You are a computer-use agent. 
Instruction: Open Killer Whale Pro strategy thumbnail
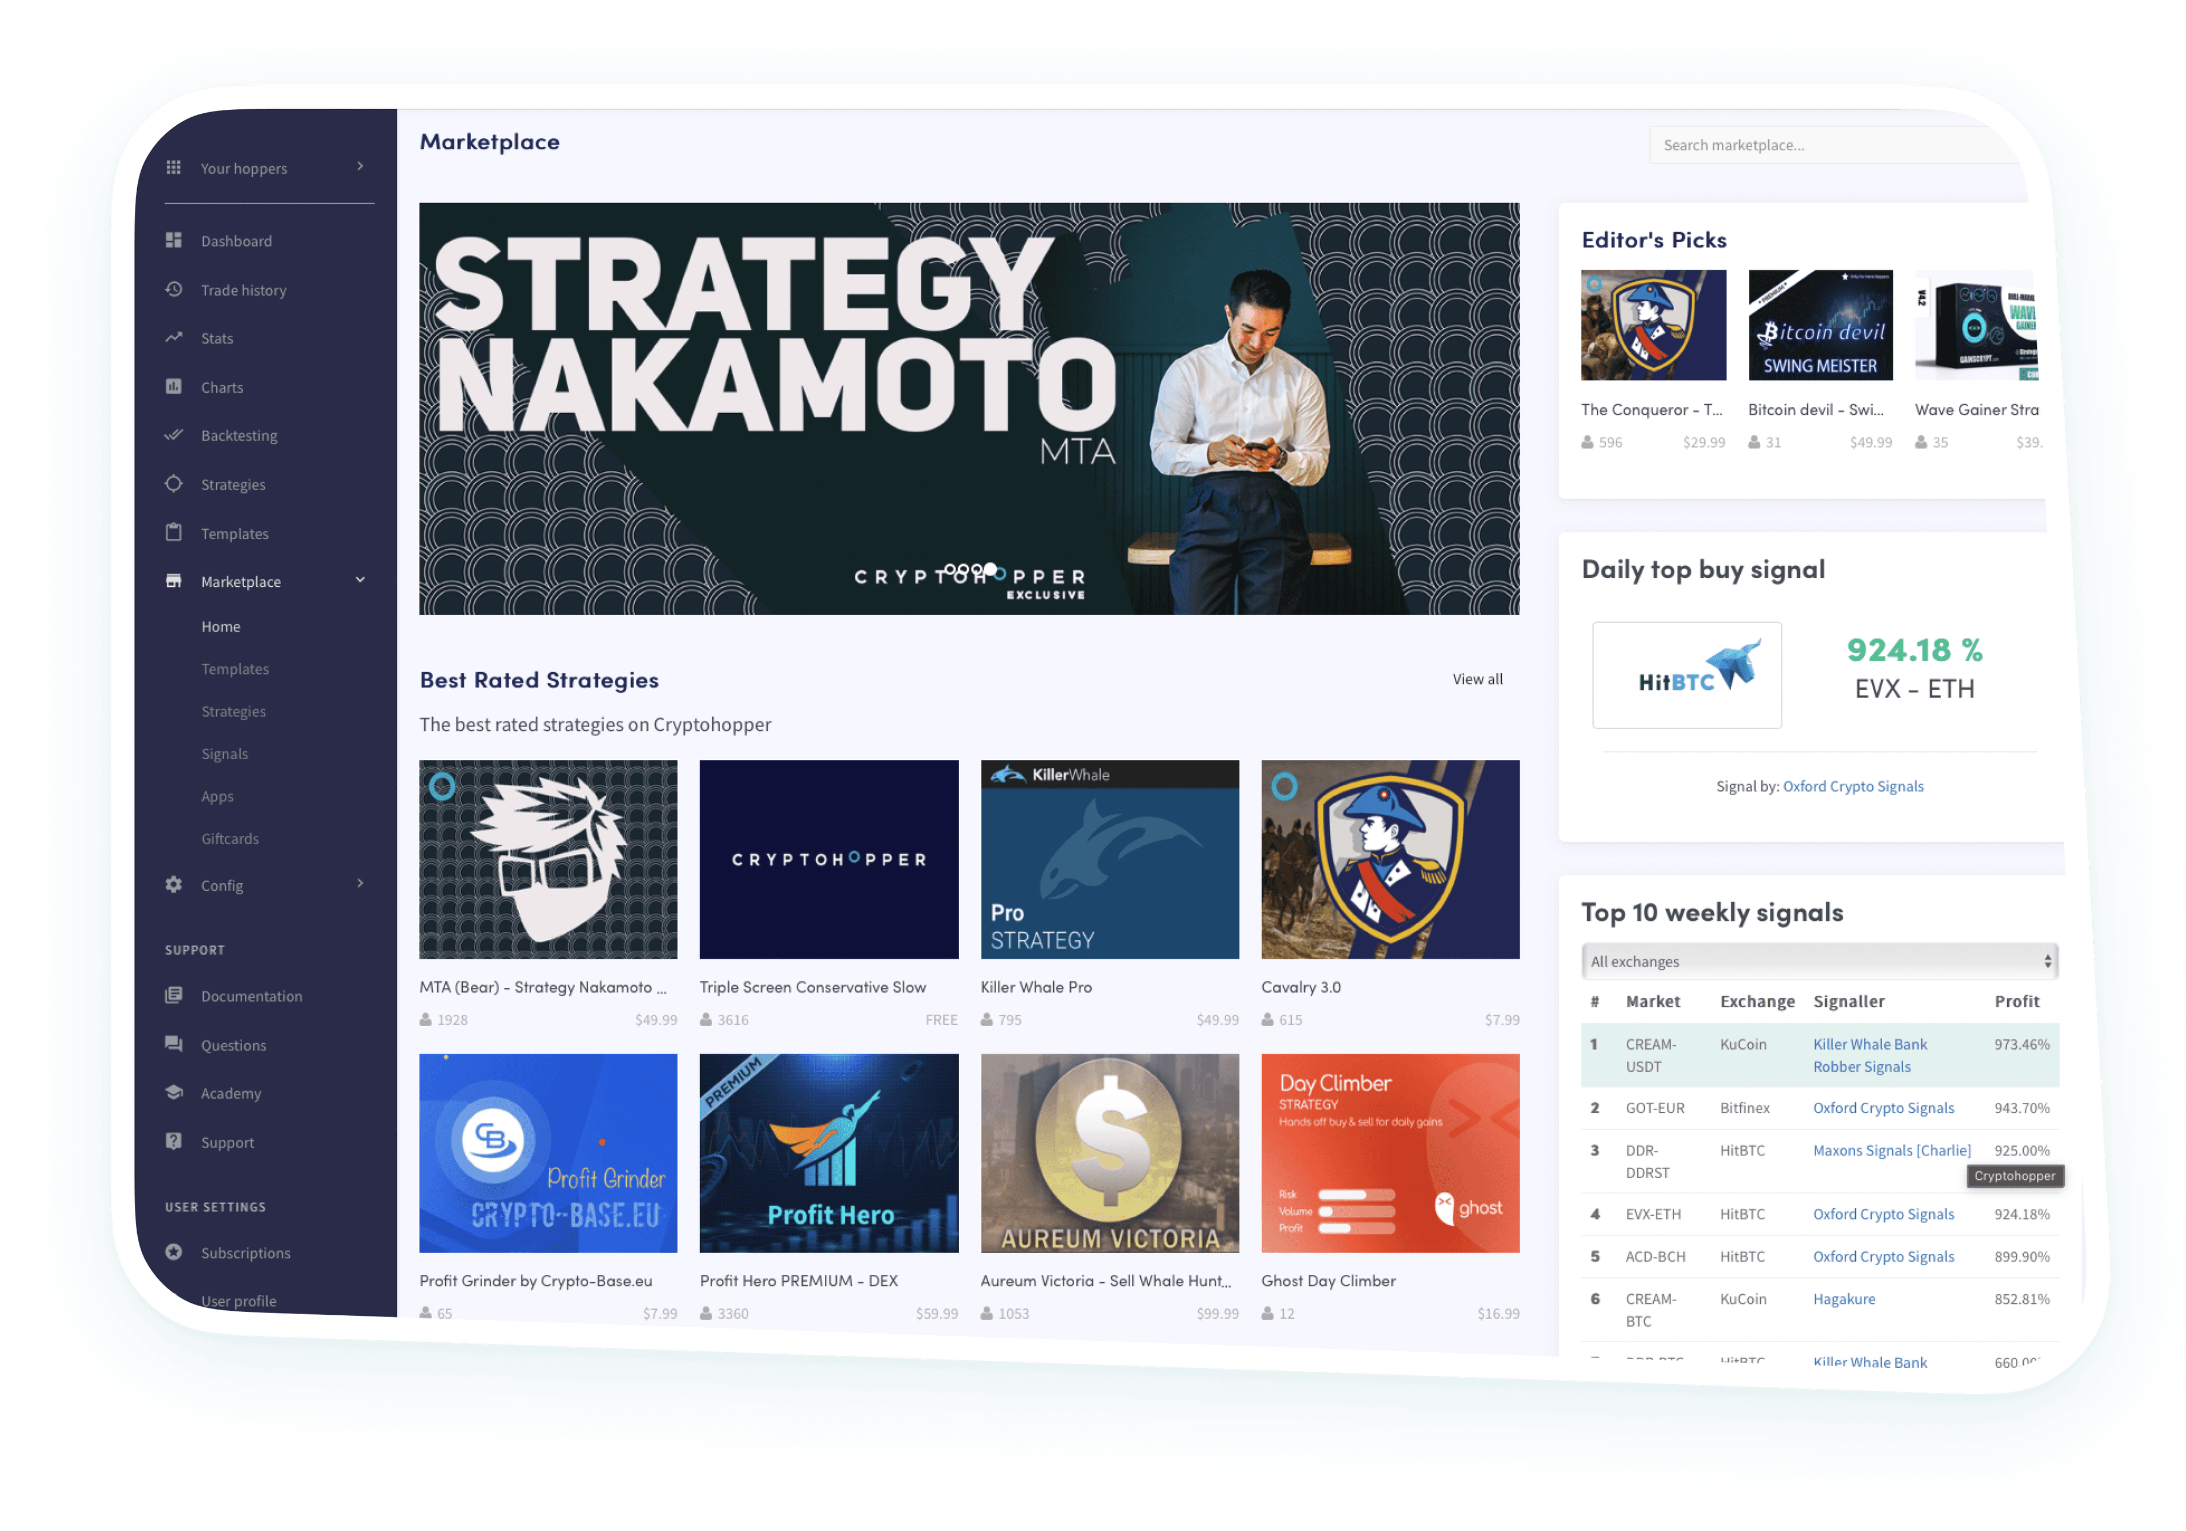pyautogui.click(x=1110, y=859)
